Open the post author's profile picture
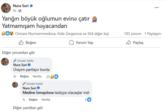 (x=6, y=8)
